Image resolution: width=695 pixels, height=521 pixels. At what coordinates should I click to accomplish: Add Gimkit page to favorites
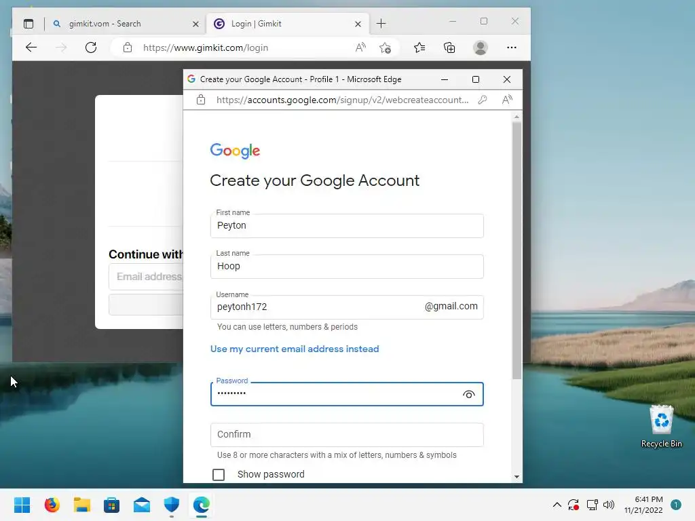(386, 47)
